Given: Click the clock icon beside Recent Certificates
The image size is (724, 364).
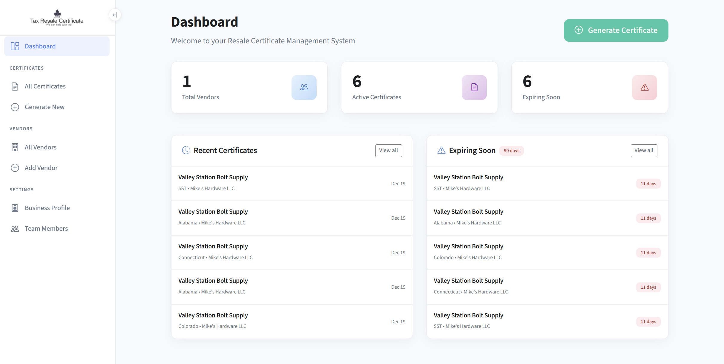Looking at the screenshot, I should click(186, 150).
